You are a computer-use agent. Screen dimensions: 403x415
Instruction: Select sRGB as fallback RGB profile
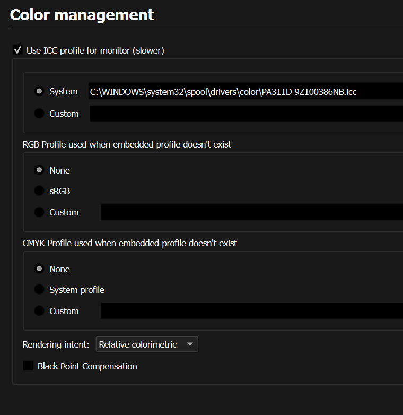coord(39,191)
